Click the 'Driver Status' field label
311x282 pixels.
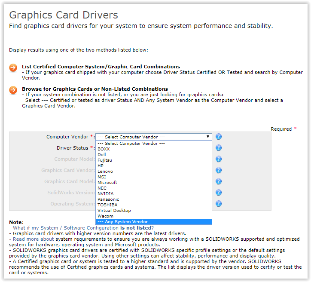click(x=73, y=148)
